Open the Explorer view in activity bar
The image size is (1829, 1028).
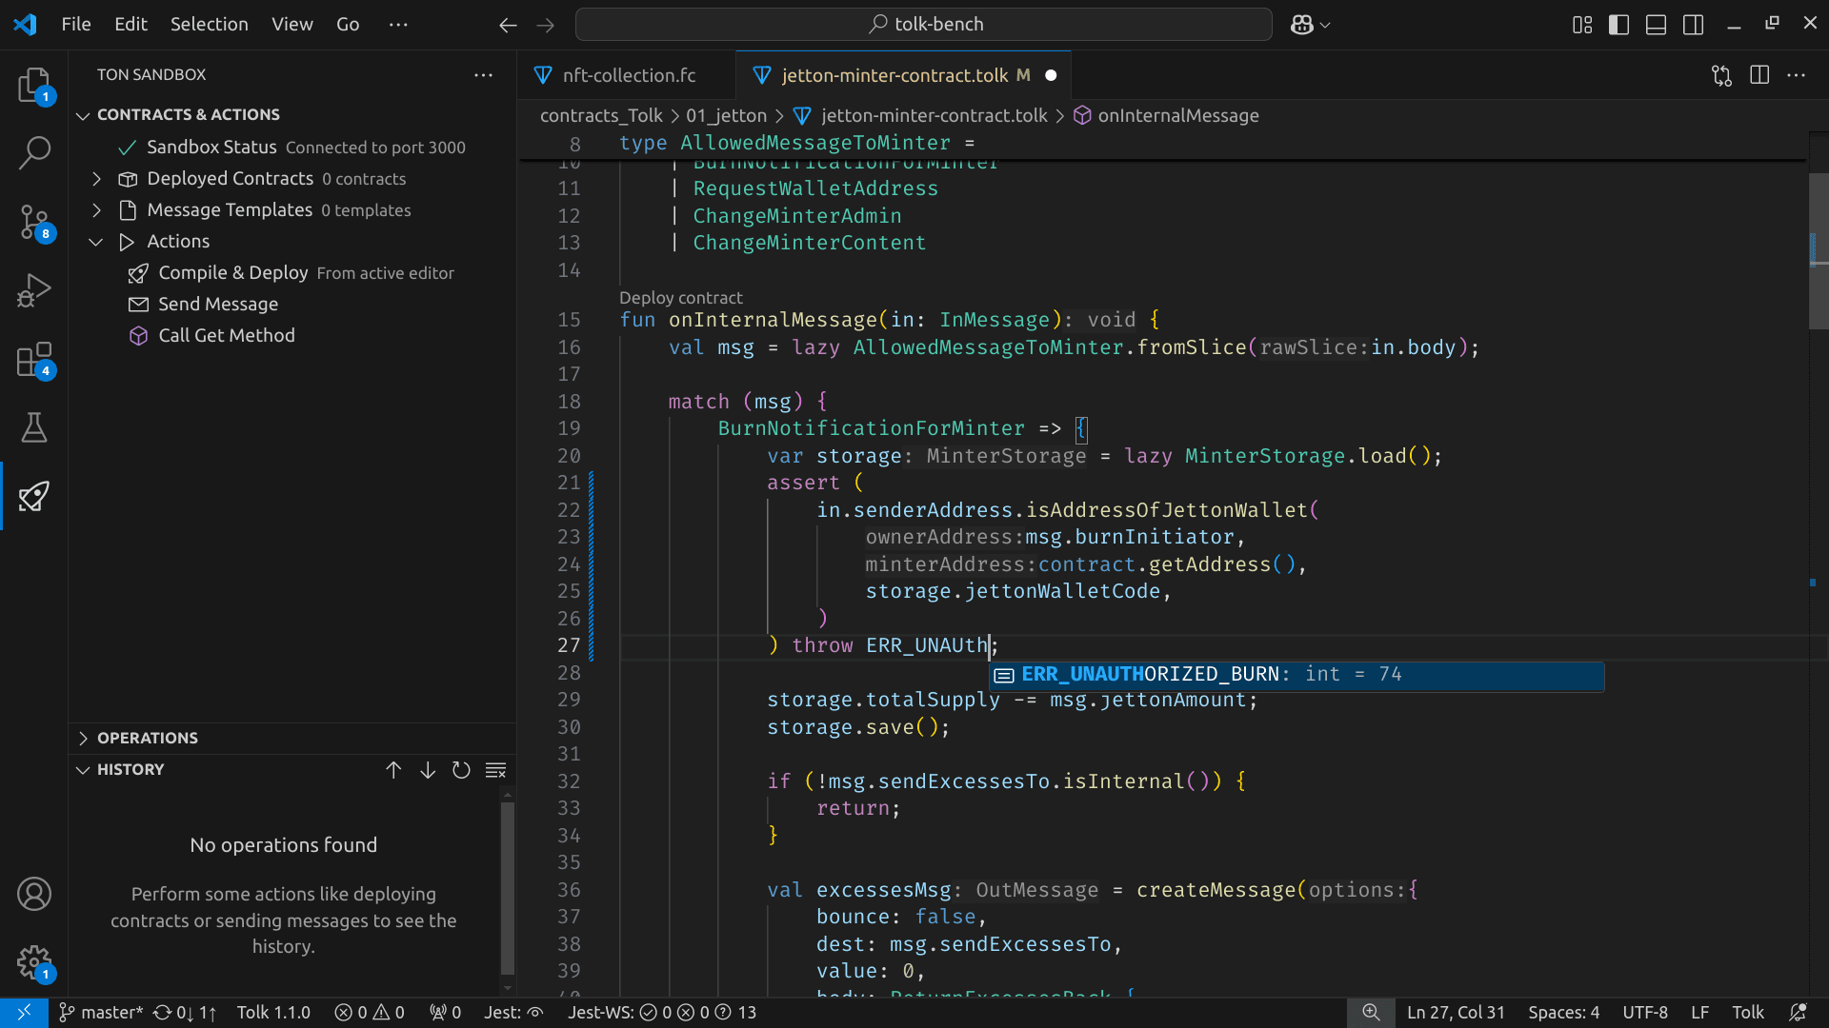[34, 86]
